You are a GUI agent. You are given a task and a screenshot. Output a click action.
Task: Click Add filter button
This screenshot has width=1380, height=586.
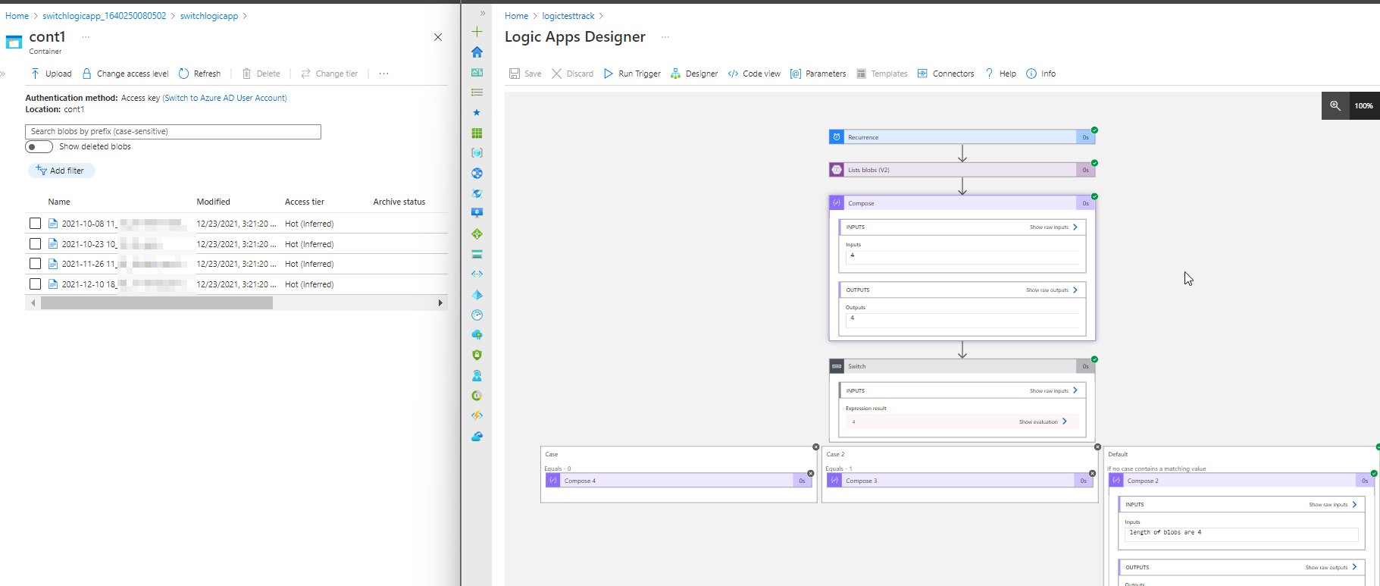click(61, 171)
